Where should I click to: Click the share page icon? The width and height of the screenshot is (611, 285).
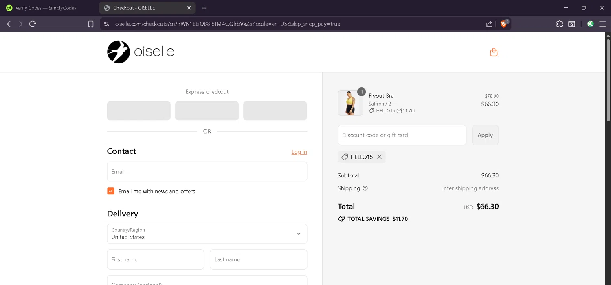pyautogui.click(x=489, y=24)
